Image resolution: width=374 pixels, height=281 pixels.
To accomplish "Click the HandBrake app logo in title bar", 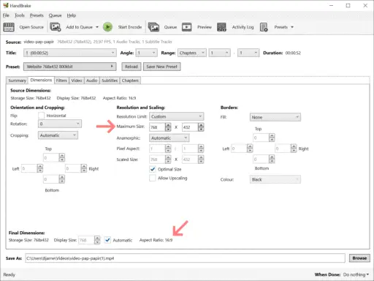I will tap(6, 5).
